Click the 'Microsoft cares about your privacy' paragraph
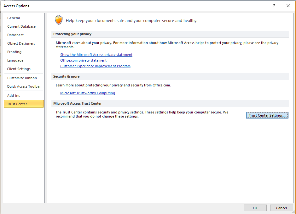The width and height of the screenshot is (296, 214). tap(167, 45)
